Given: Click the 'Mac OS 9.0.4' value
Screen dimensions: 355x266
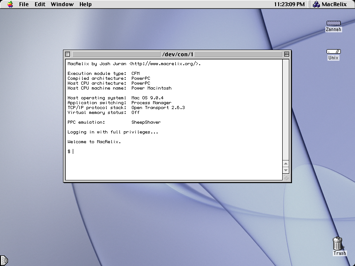Looking at the screenshot, I should [x=147, y=98].
